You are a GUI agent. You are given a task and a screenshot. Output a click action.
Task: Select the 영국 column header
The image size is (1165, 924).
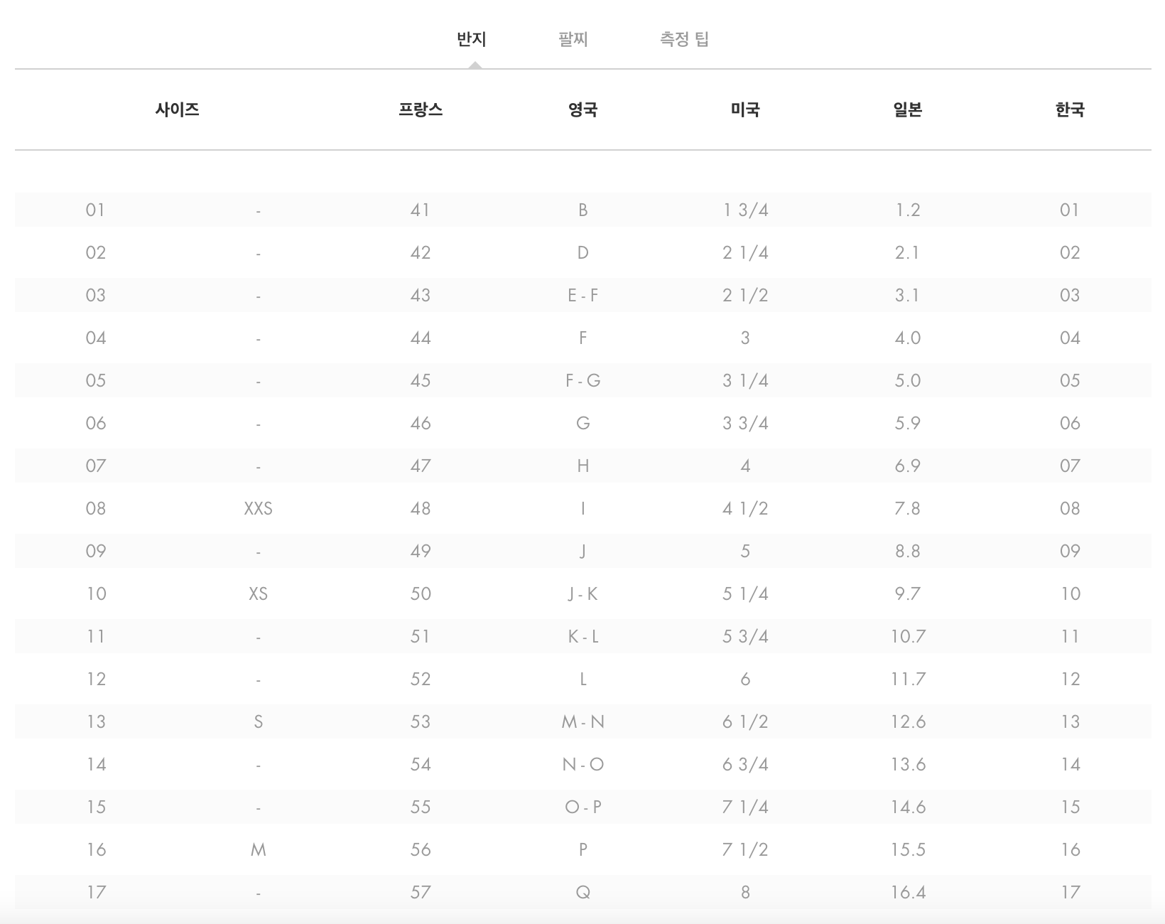tap(583, 109)
